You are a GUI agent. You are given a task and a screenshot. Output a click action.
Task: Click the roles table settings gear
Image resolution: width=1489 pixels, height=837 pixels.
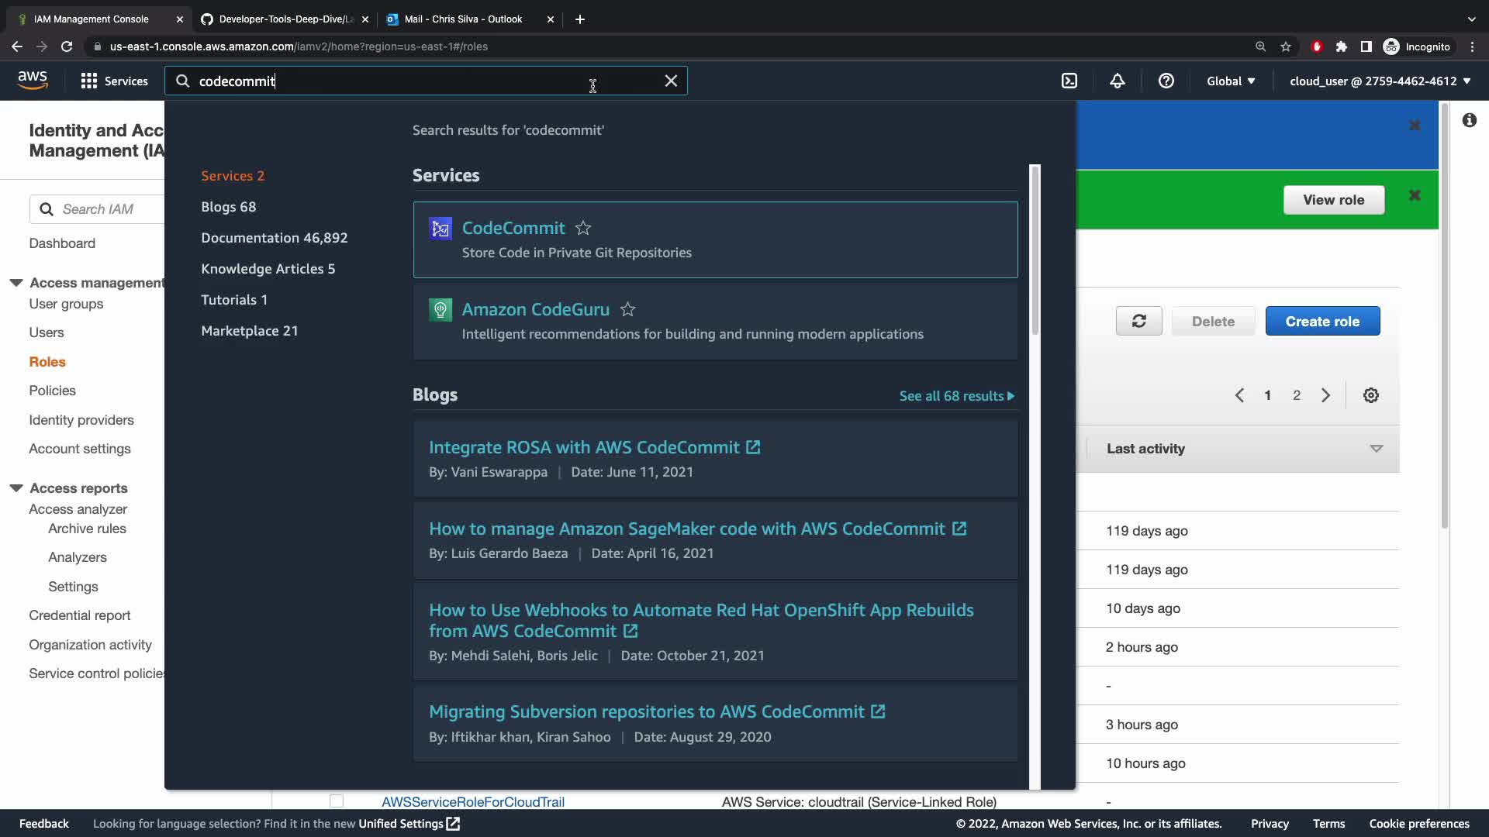[x=1370, y=395]
